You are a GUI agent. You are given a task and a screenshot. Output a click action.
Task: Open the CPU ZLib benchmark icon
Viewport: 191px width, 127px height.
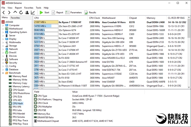[10, 97]
